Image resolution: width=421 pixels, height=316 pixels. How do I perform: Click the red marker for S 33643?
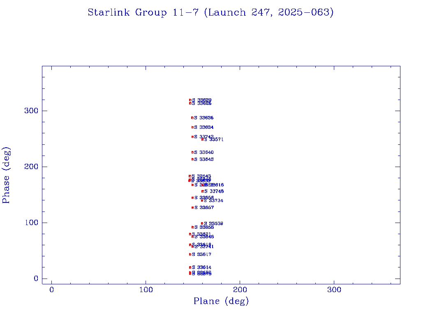pyautogui.click(x=192, y=159)
